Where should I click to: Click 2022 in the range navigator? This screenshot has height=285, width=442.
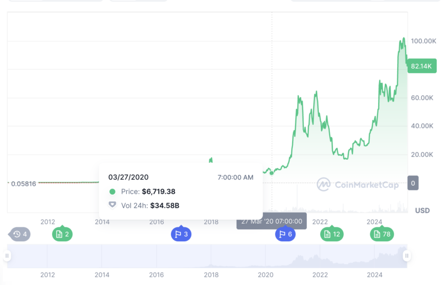(x=320, y=275)
